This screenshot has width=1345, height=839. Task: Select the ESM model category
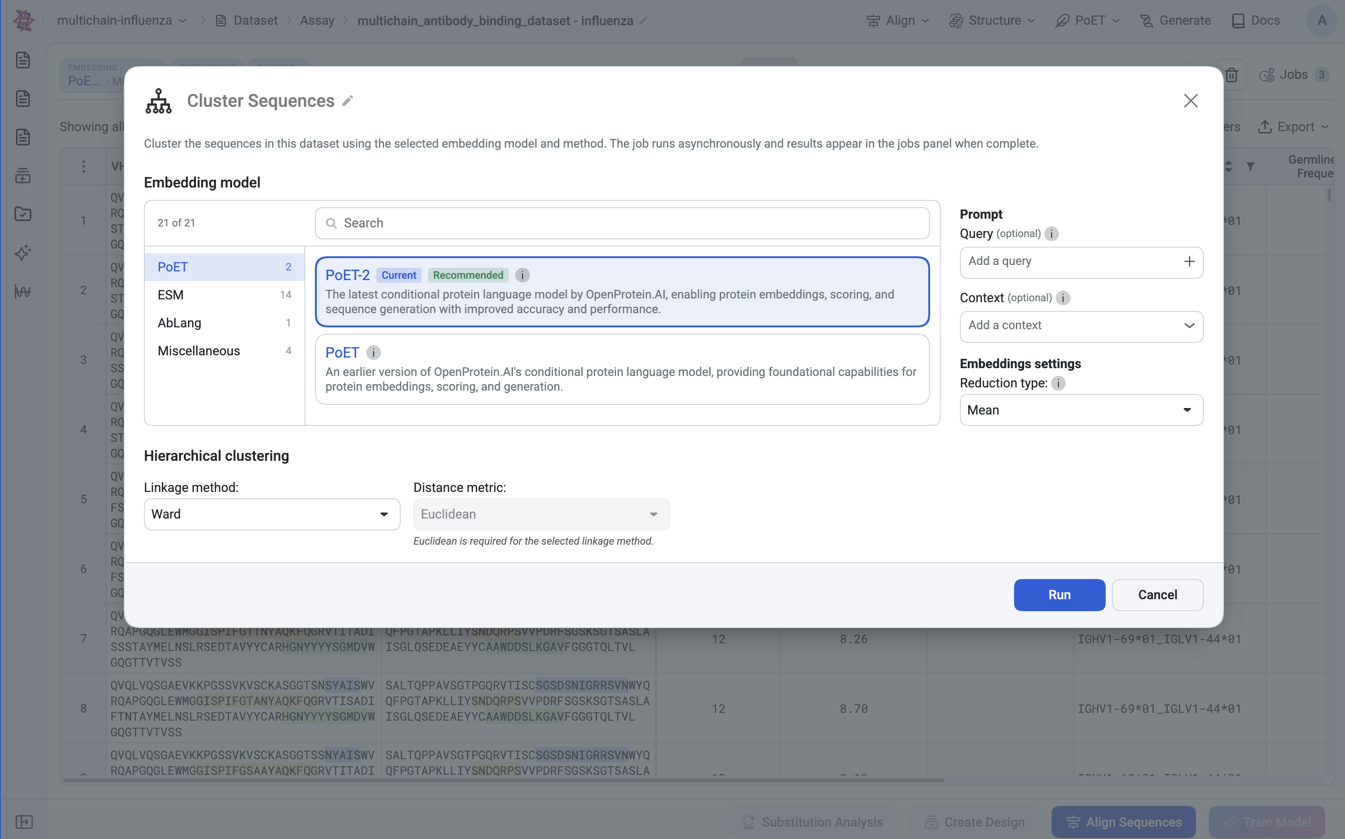[x=224, y=295]
